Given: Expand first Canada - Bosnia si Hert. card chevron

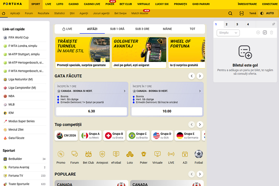Looking at the screenshot, I should click(125, 91).
